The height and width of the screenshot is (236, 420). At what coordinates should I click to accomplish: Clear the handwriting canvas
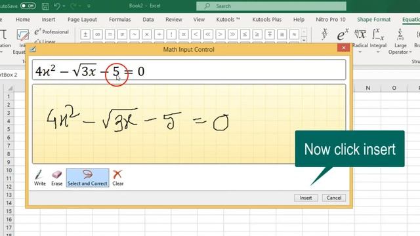118,178
